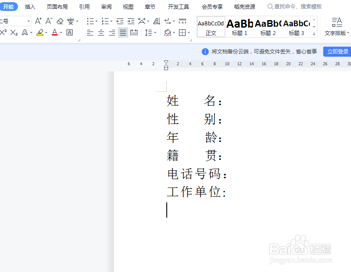
Task: Click the first line indent ruler marker
Action: [166, 62]
